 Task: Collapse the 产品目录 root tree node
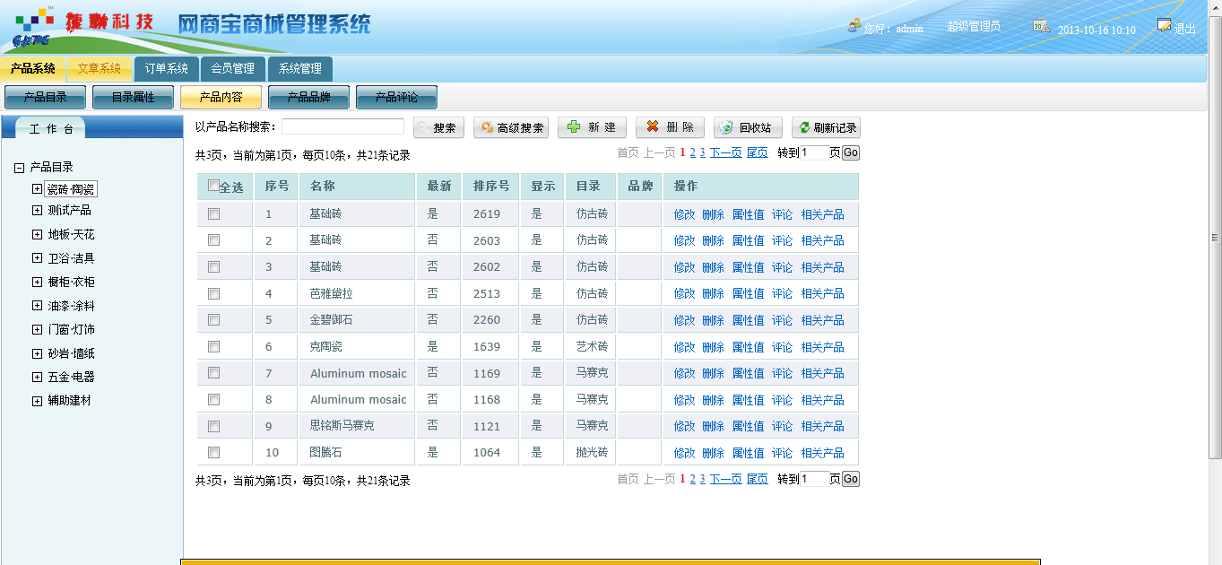19,168
